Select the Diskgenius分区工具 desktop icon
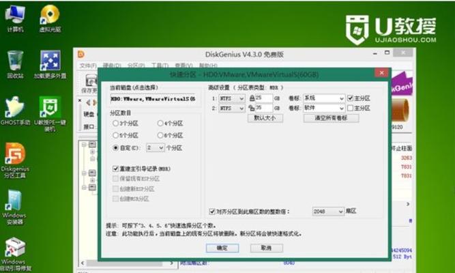The height and width of the screenshot is (273, 455). coord(15,160)
